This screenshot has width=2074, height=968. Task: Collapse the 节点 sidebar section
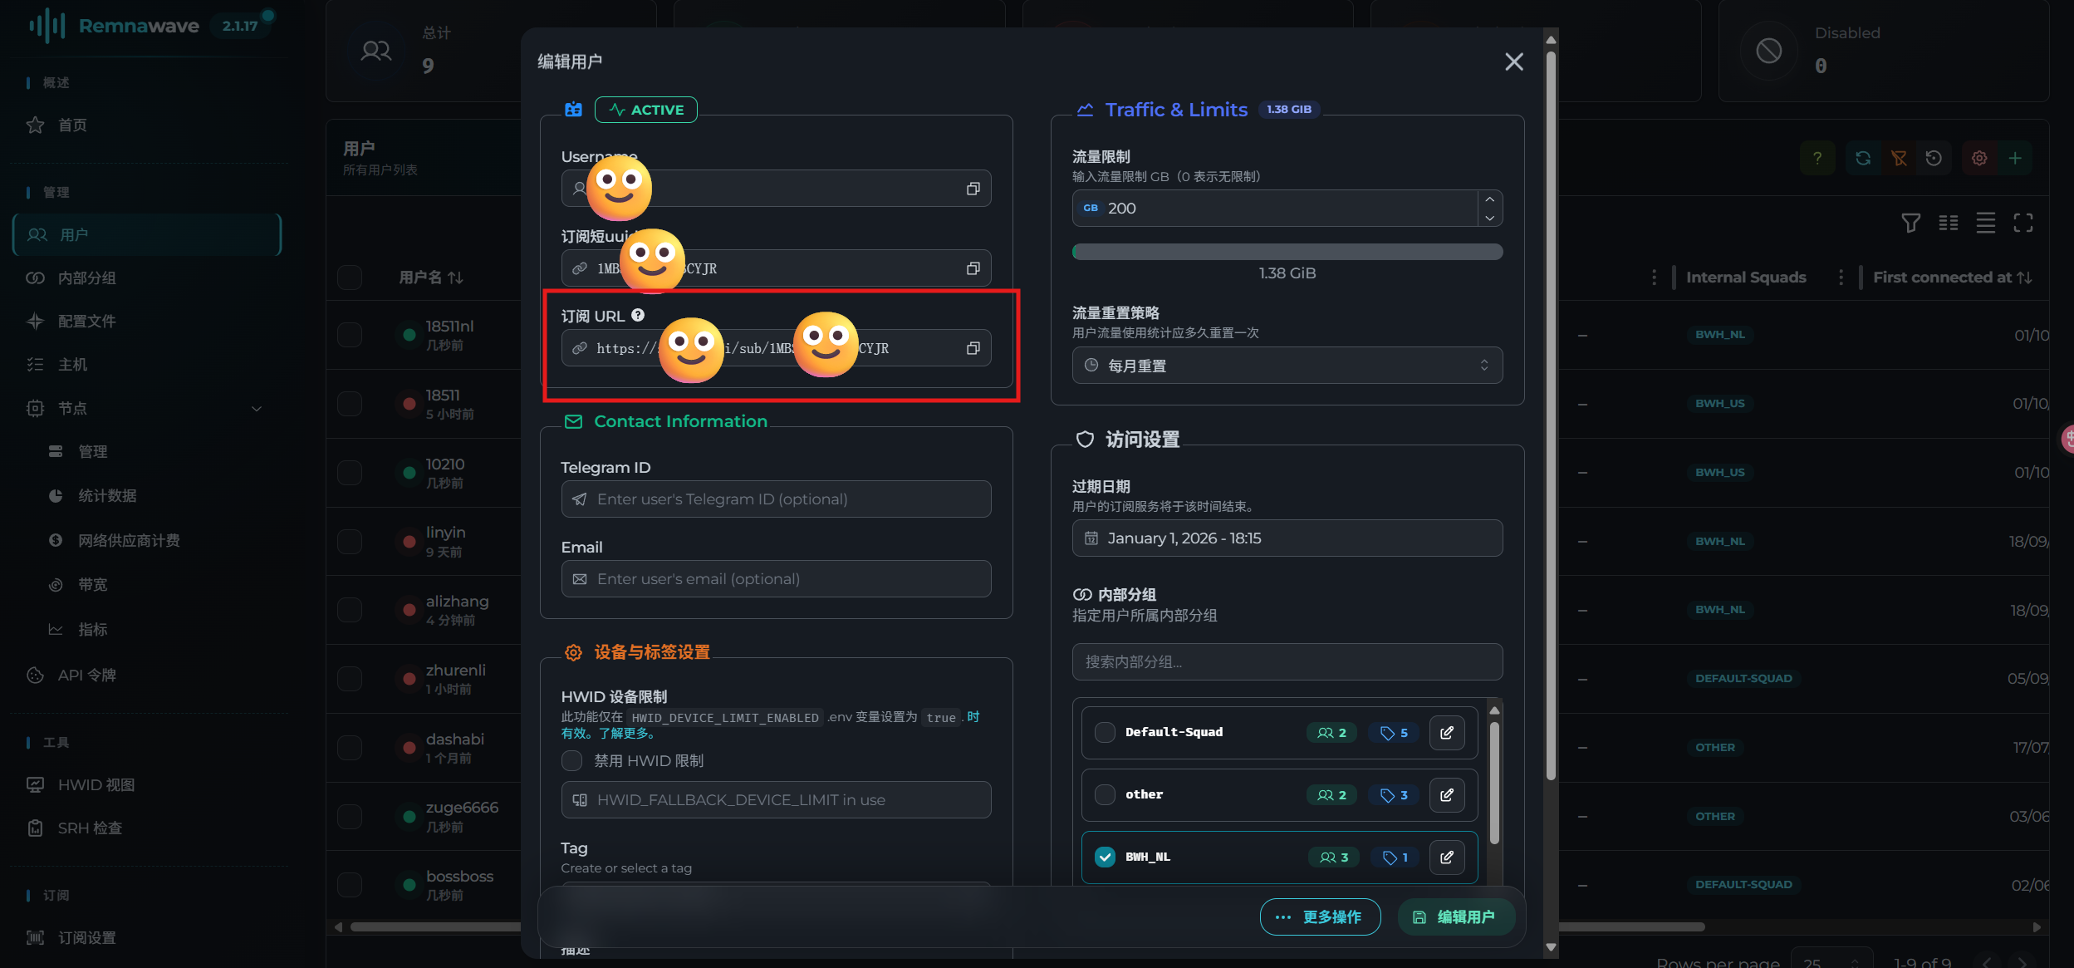257,408
